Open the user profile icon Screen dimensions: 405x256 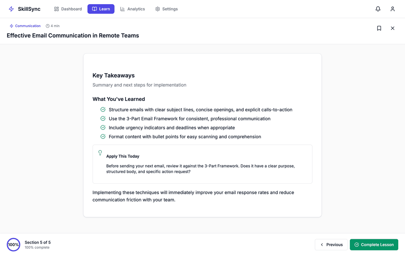coord(393,9)
